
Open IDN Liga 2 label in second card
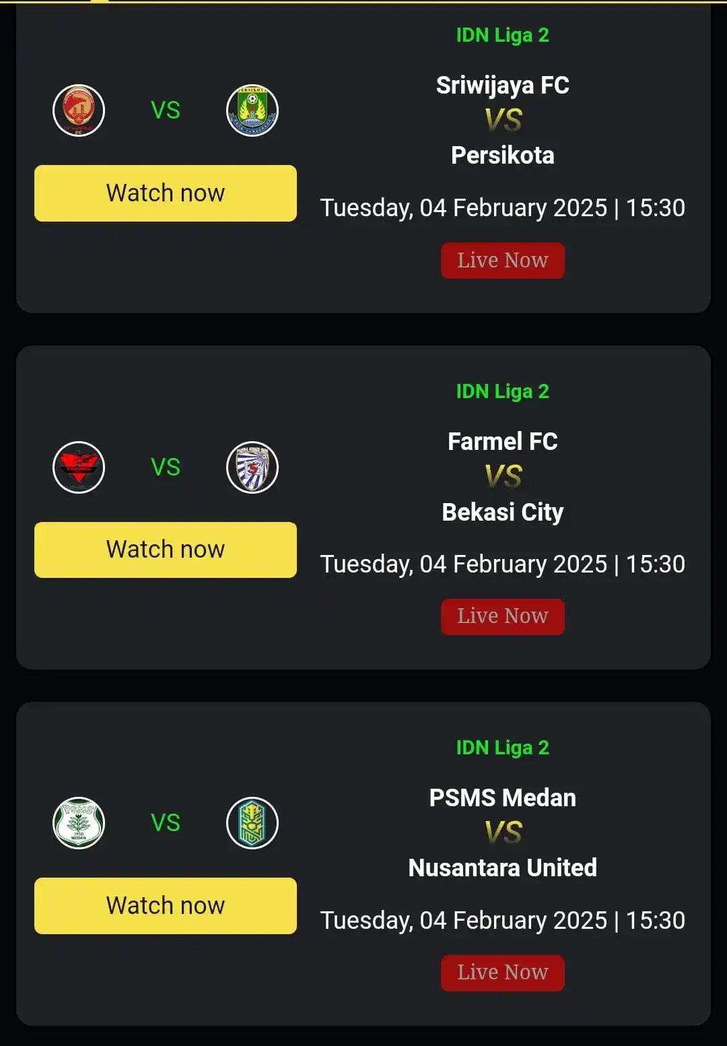click(503, 391)
